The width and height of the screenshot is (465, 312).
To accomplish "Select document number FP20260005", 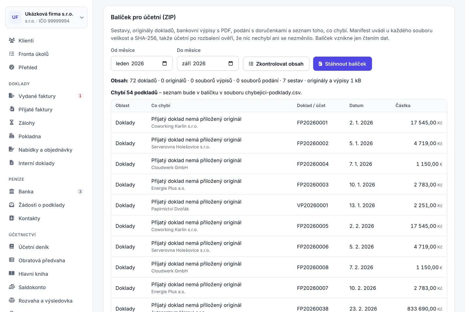I will click(313, 226).
